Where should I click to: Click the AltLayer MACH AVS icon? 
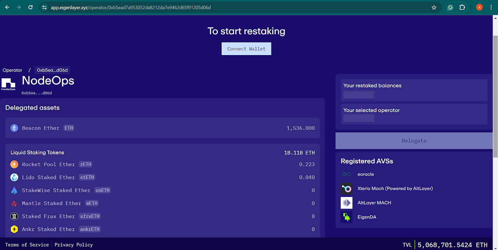(x=346, y=203)
